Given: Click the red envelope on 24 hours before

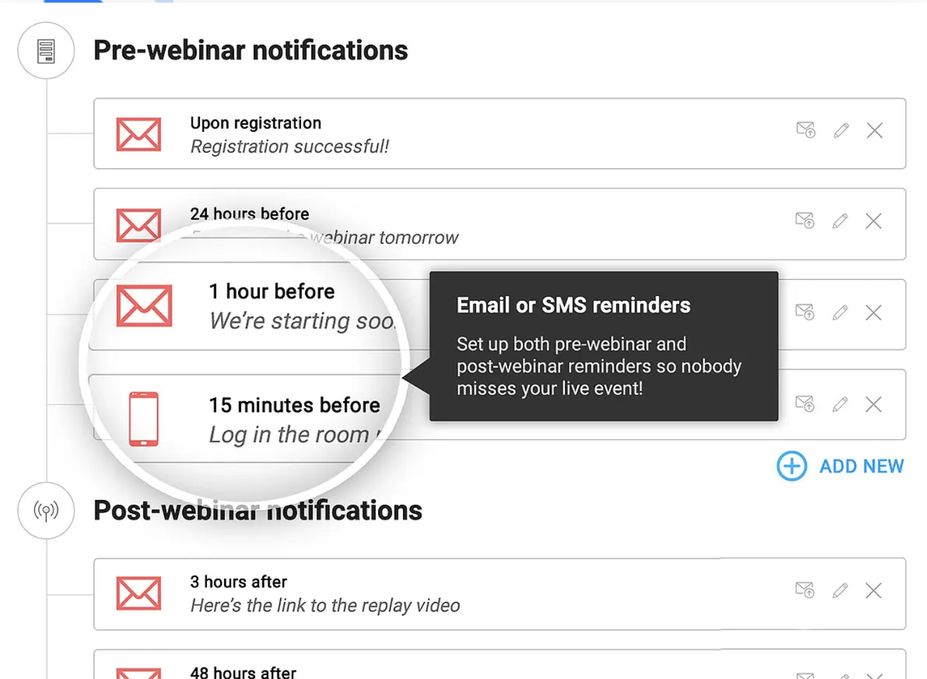Looking at the screenshot, I should [139, 225].
